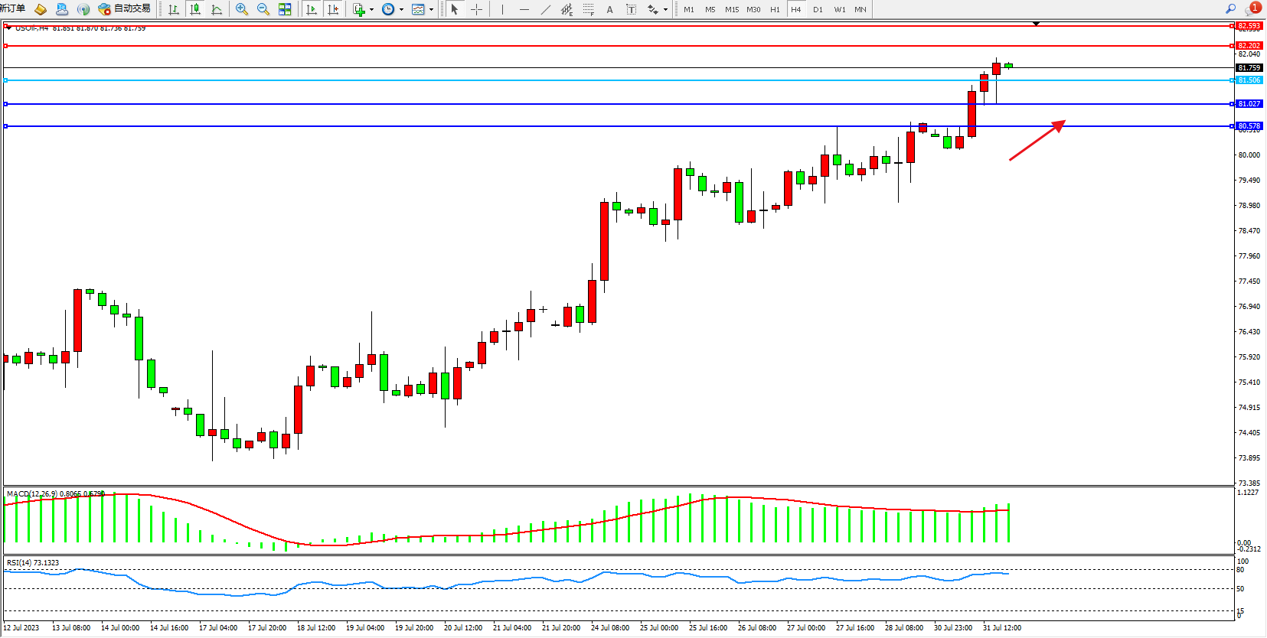Click the 新订单 new order button
The image size is (1267, 638).
pyautogui.click(x=13, y=9)
